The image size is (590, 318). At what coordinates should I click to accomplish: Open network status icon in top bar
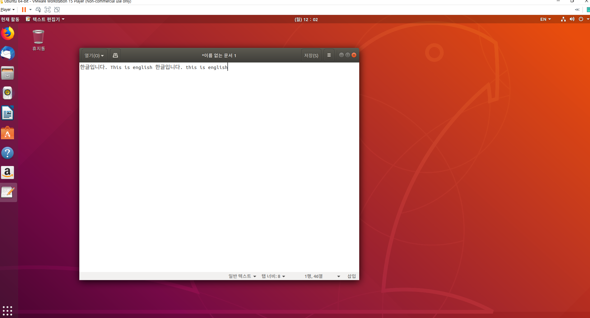pos(563,19)
